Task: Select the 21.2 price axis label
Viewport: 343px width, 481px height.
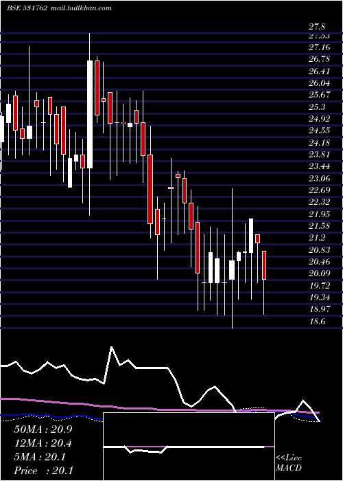Action: 317,238
